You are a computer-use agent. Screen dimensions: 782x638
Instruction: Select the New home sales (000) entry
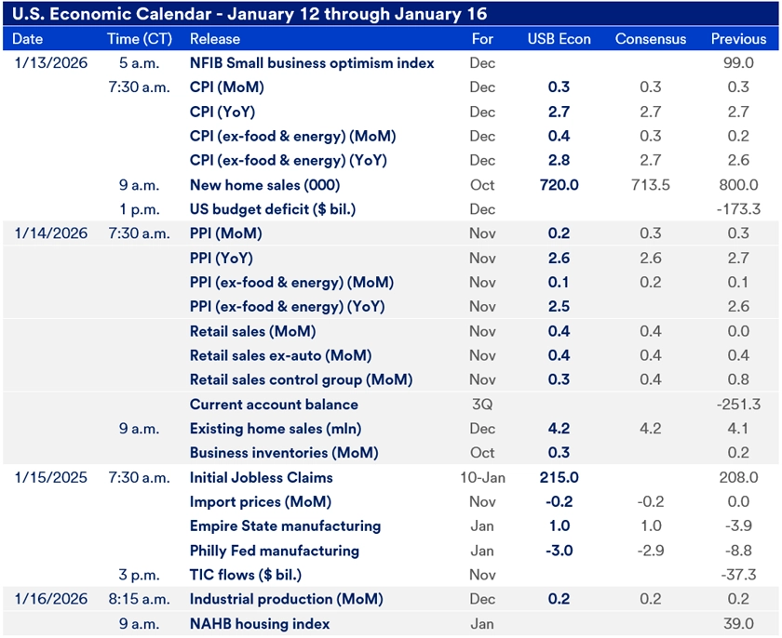tap(267, 185)
